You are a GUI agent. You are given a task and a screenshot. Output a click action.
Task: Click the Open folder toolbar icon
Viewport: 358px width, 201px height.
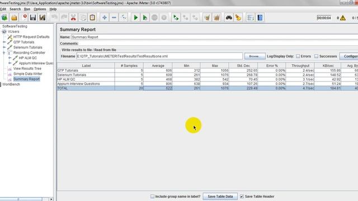[14, 17]
